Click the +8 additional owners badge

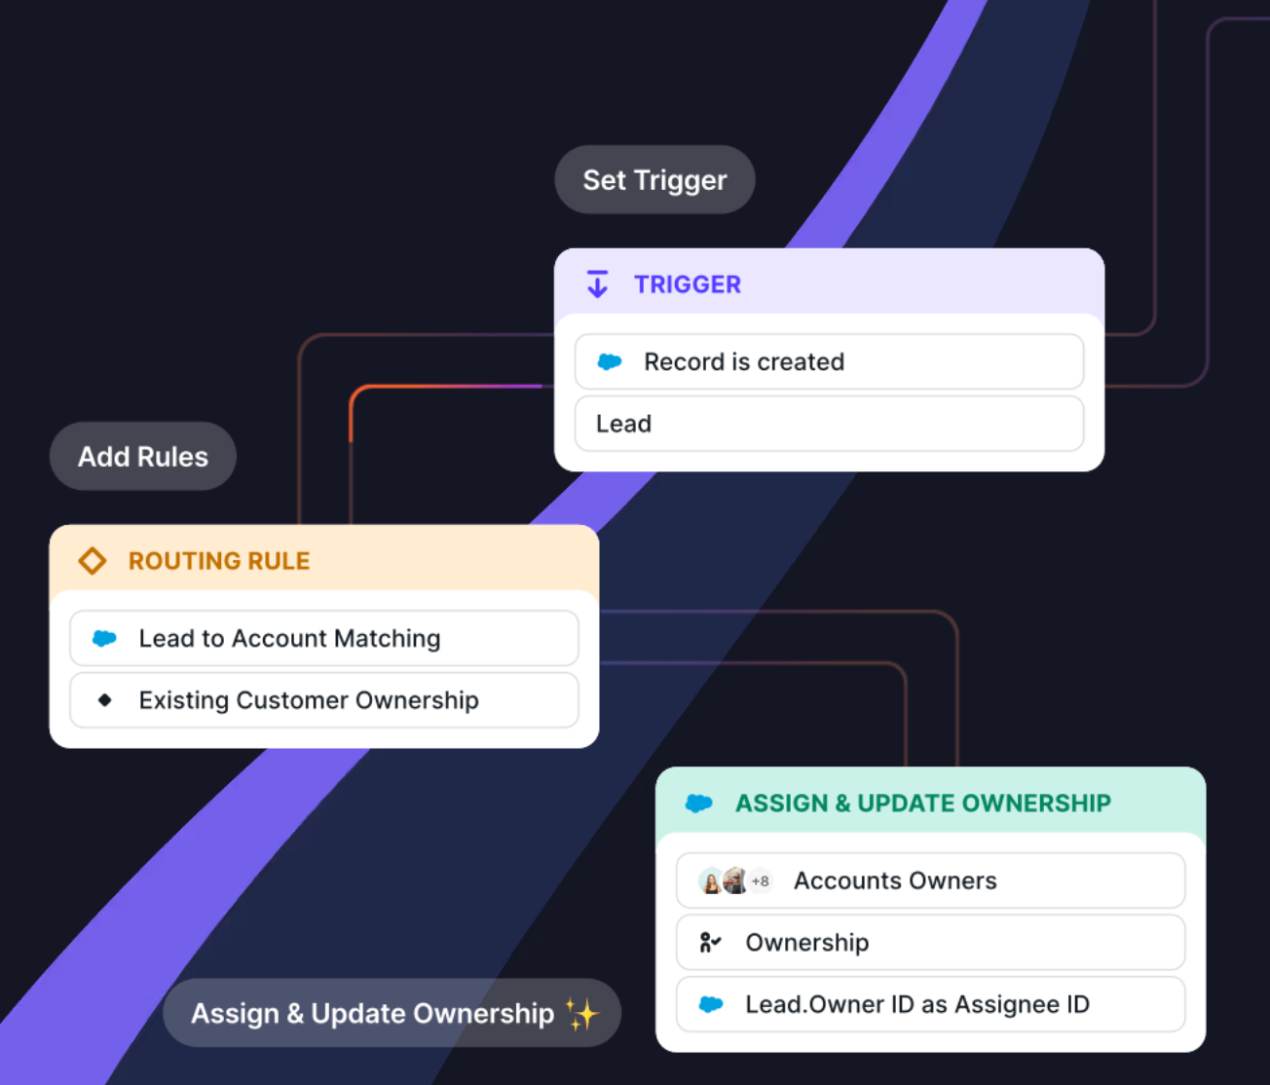[761, 880]
